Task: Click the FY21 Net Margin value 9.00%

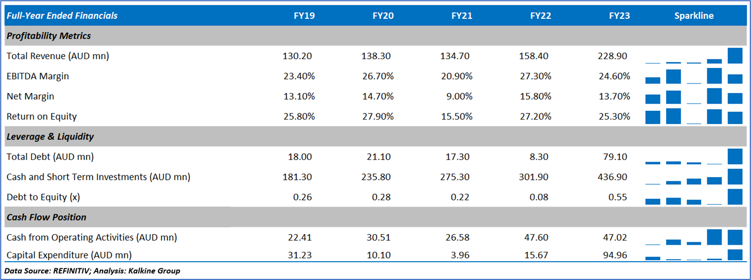Action: click(460, 96)
